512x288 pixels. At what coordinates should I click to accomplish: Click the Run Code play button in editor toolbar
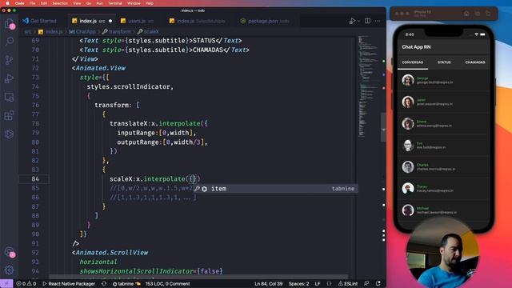[352, 21]
